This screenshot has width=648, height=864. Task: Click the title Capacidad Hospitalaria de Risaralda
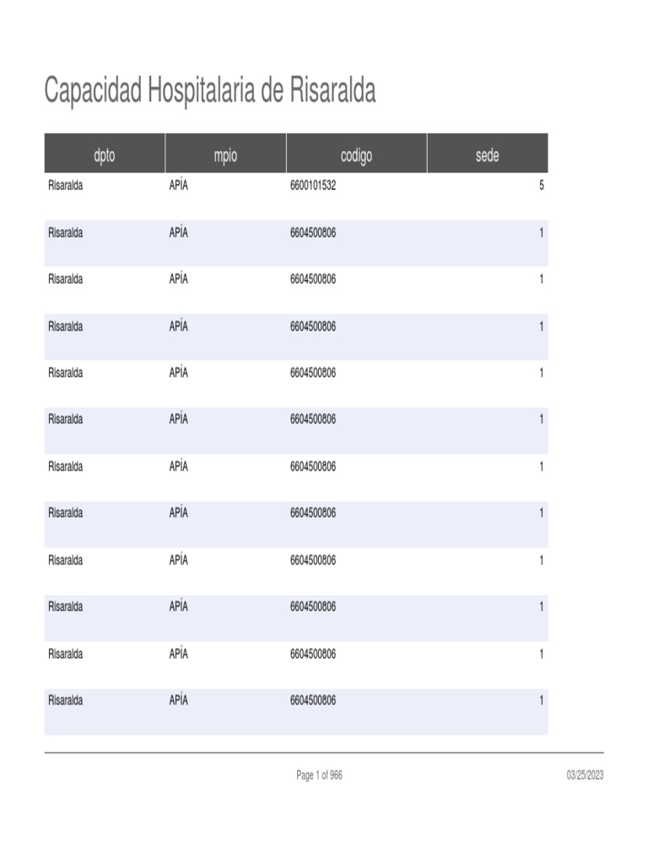click(209, 90)
